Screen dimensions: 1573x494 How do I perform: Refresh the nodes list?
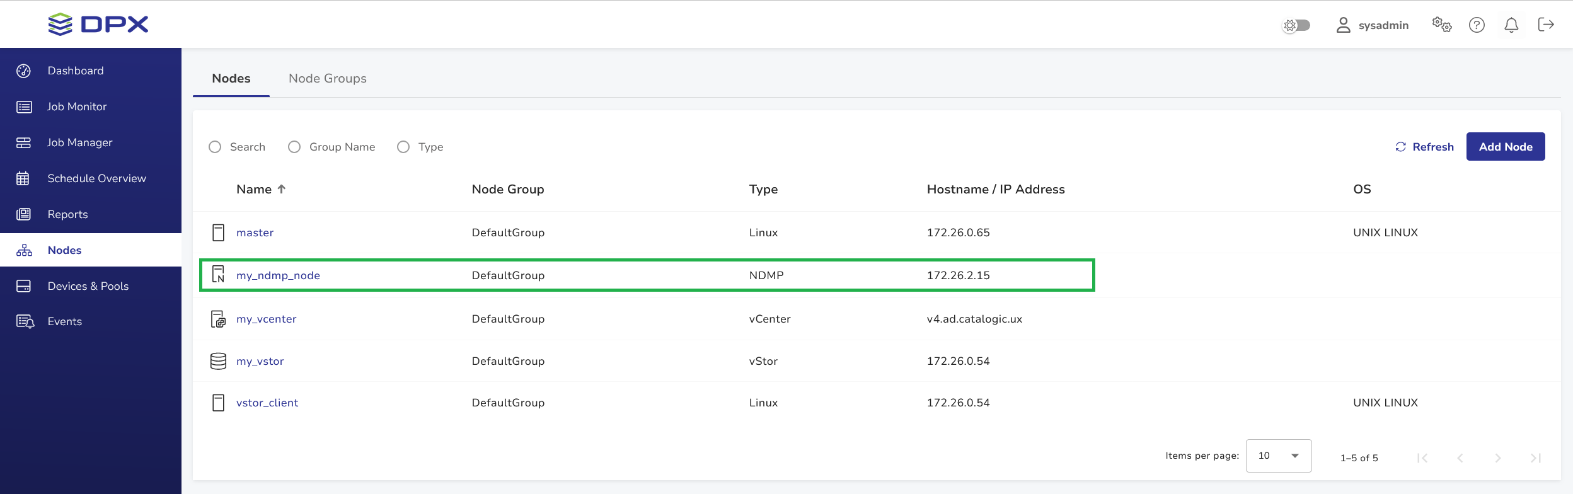[1424, 147]
